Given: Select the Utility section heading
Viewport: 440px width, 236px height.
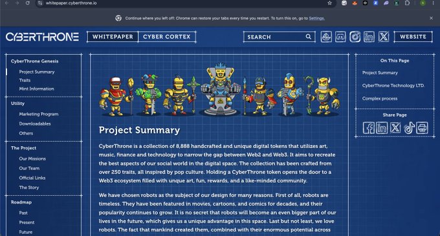Looking at the screenshot, I should [17, 103].
